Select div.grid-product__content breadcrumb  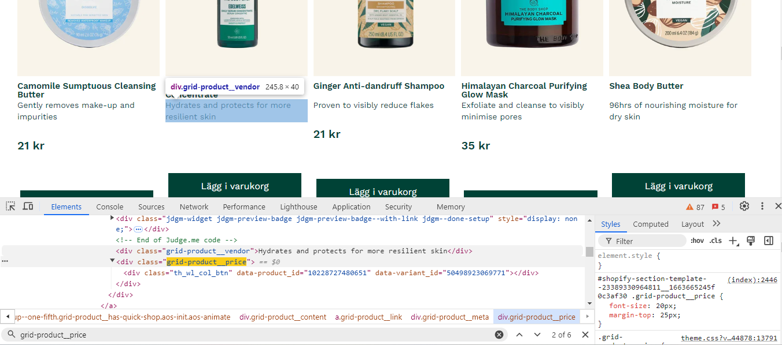[x=283, y=317]
